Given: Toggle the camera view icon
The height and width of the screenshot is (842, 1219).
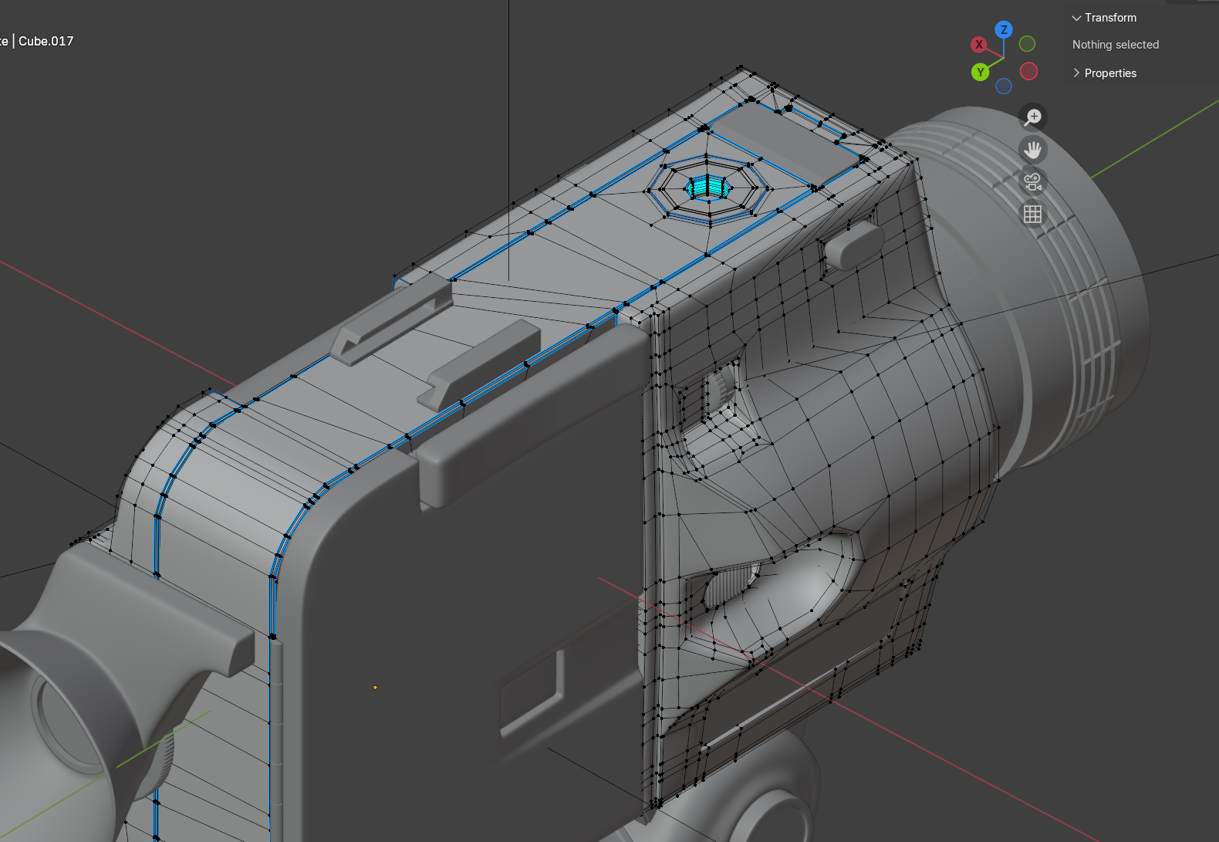Looking at the screenshot, I should (x=1033, y=182).
